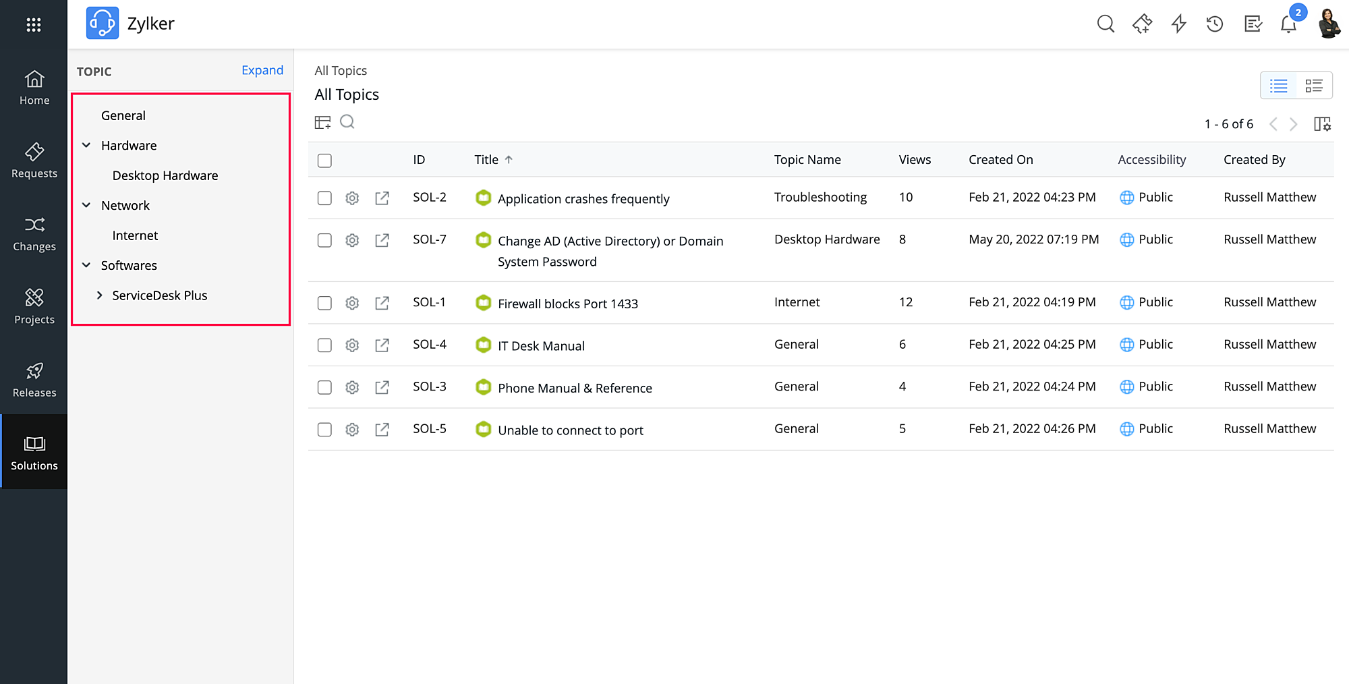Screen dimensions: 1349x684
Task: Expand the ServiceDesk Plus topic node
Action: coord(99,295)
